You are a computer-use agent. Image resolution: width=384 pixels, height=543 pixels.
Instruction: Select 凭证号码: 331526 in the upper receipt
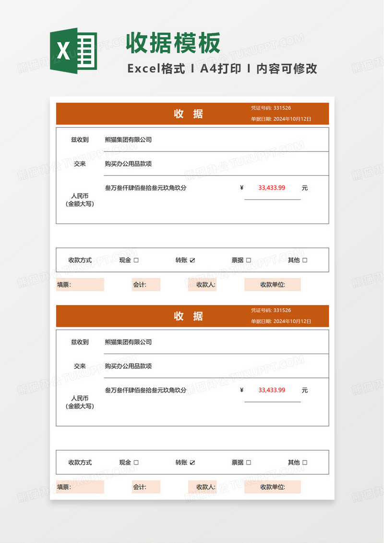[271, 108]
